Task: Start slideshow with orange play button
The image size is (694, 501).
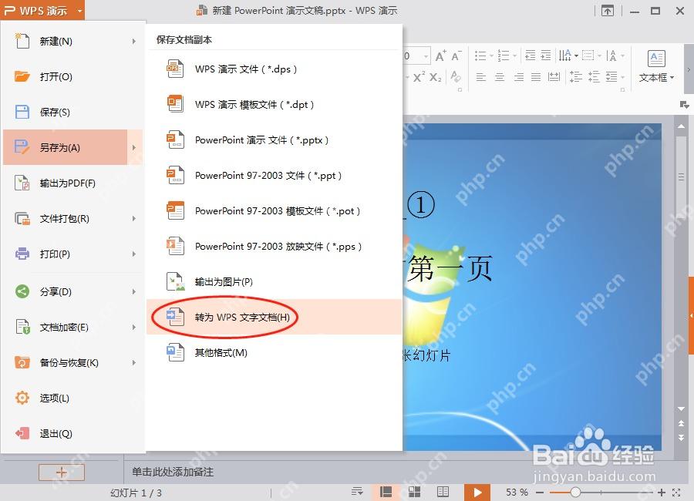Action: [x=477, y=493]
